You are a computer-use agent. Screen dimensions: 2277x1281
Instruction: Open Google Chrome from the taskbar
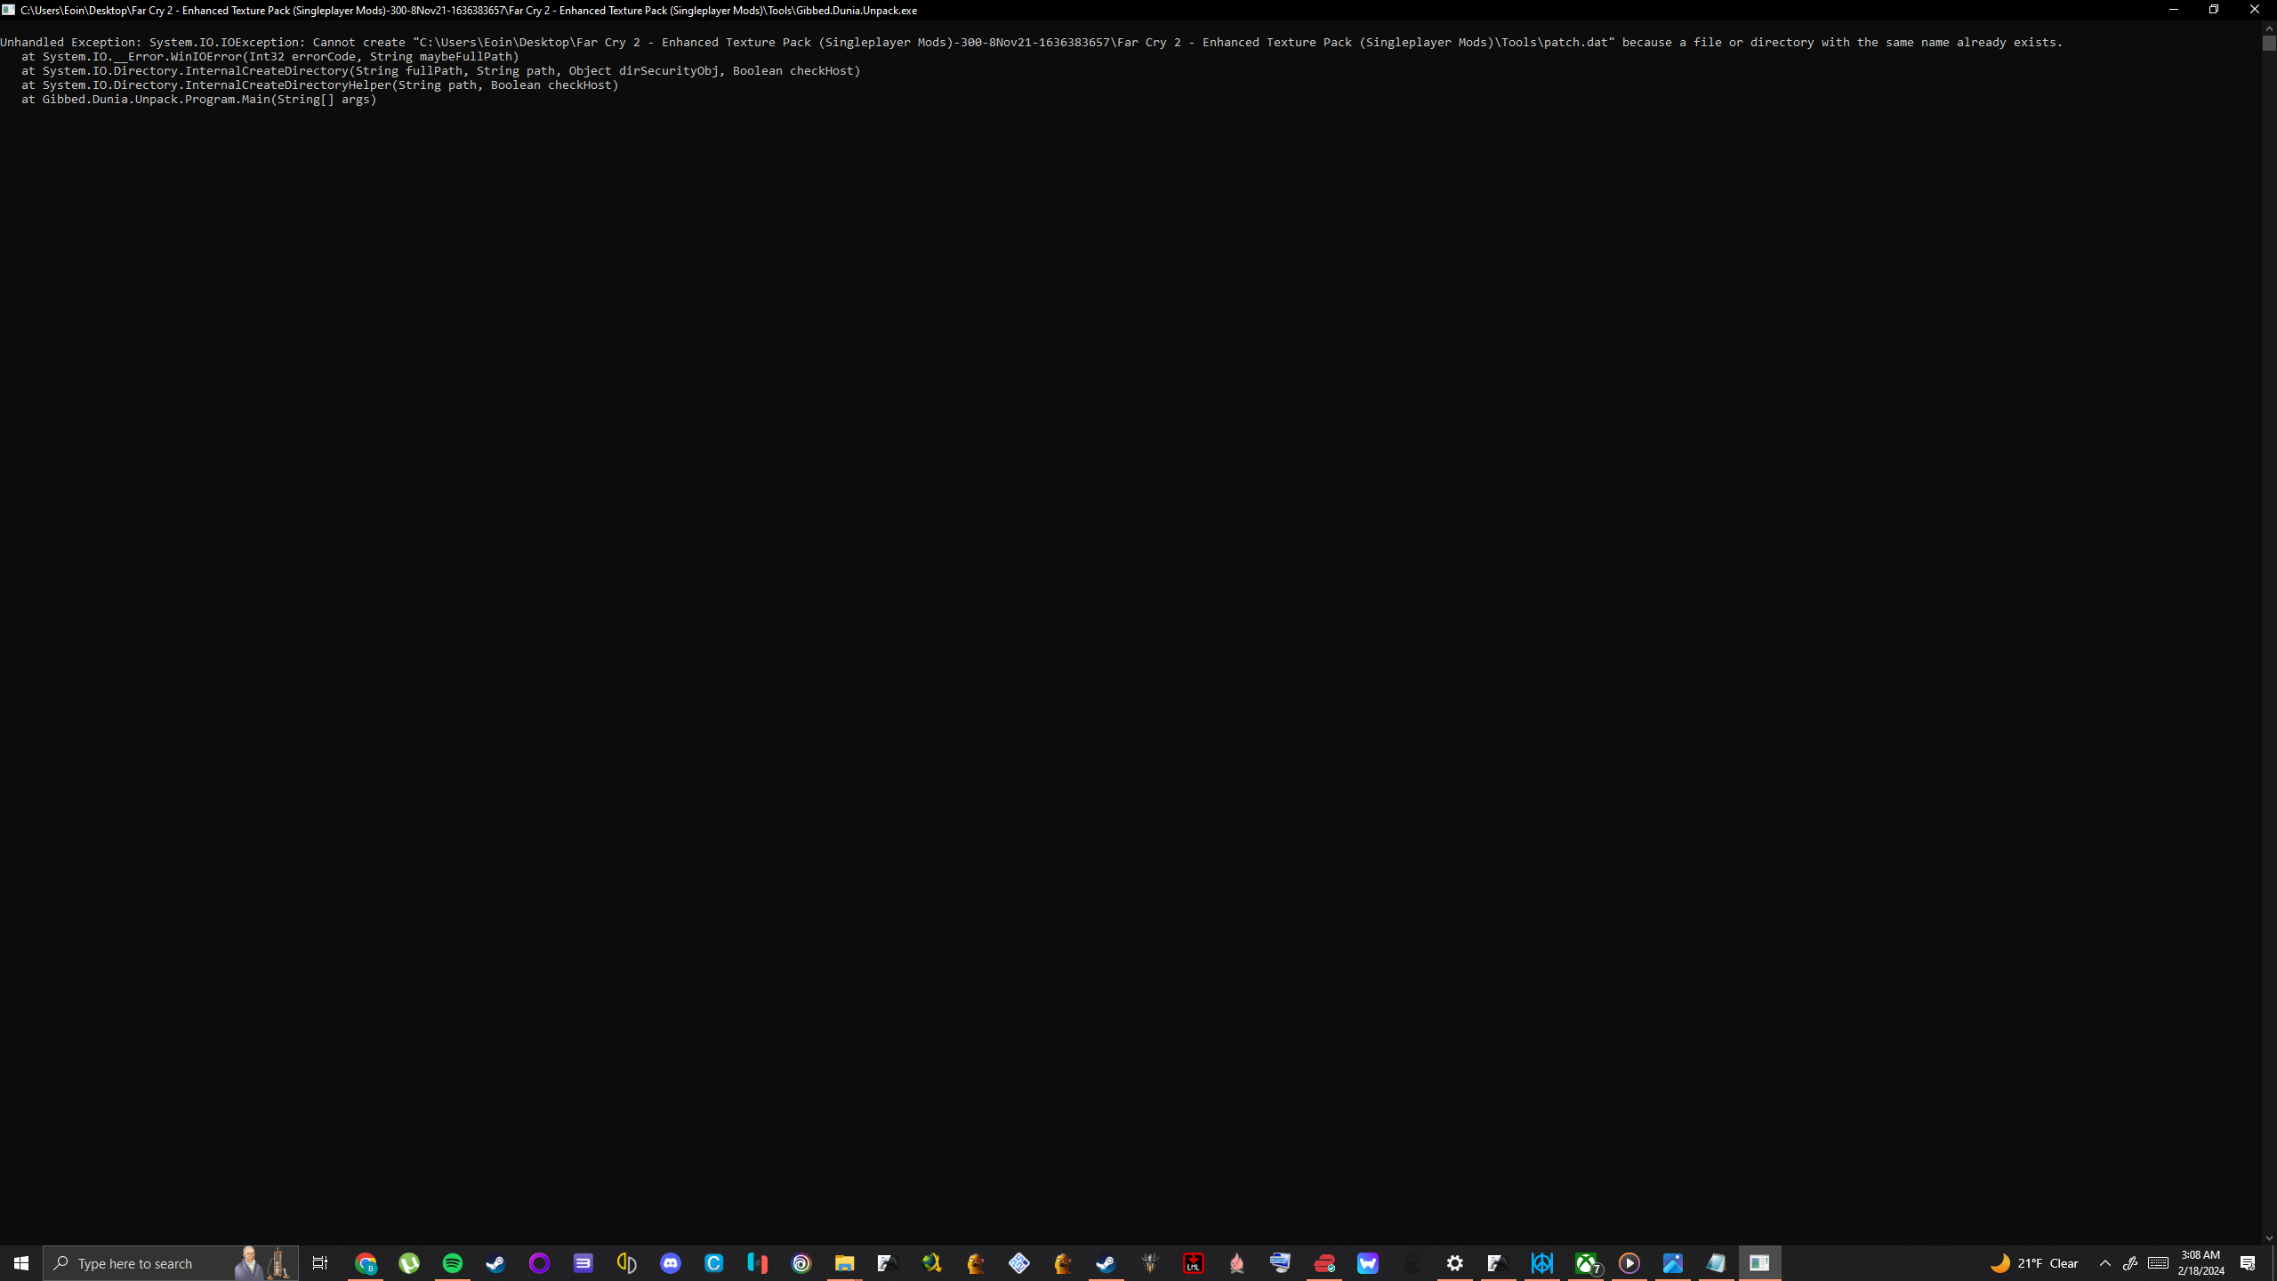tap(366, 1263)
